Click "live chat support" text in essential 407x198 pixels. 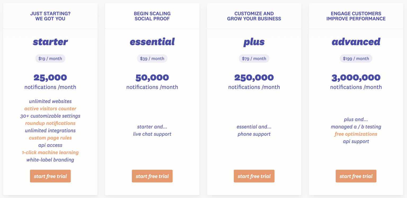(x=152, y=134)
